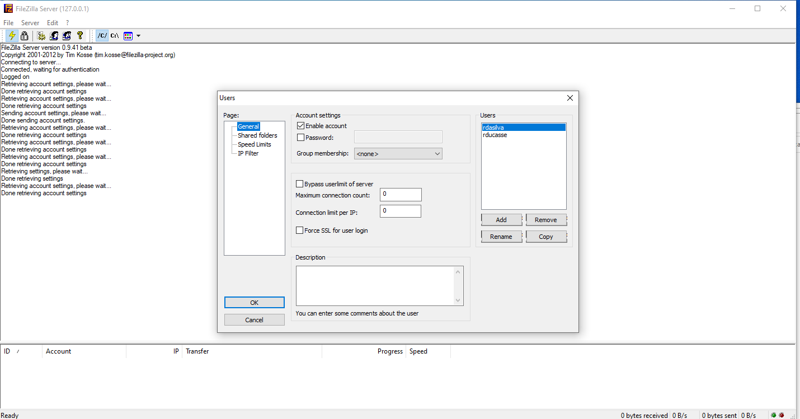This screenshot has width=800, height=419.
Task: Click the lightning bolt connect icon
Action: [12, 36]
